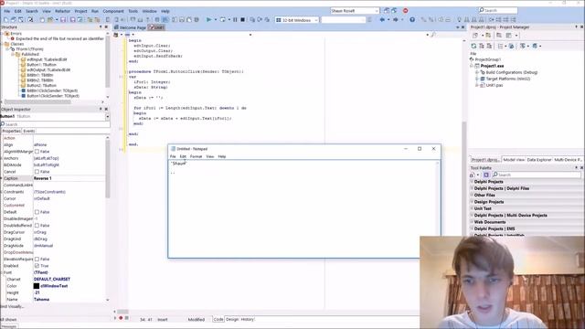Expand Delphi Projects category in Tool Palette
The image size is (585, 329).
point(472,182)
